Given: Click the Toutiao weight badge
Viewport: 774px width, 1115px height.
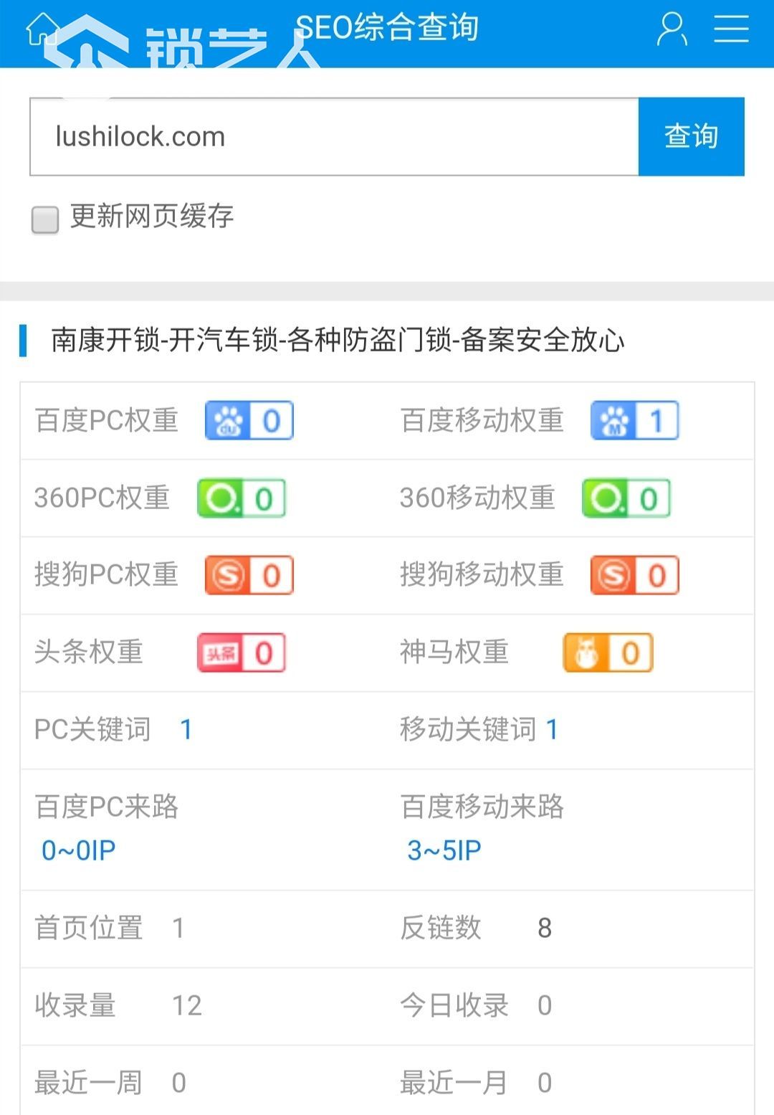Looking at the screenshot, I should tap(242, 653).
